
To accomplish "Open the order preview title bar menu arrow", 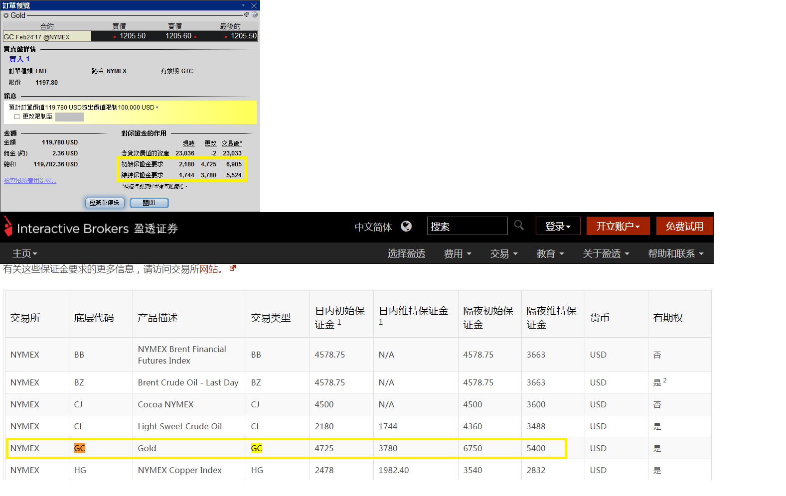I will (243, 5).
